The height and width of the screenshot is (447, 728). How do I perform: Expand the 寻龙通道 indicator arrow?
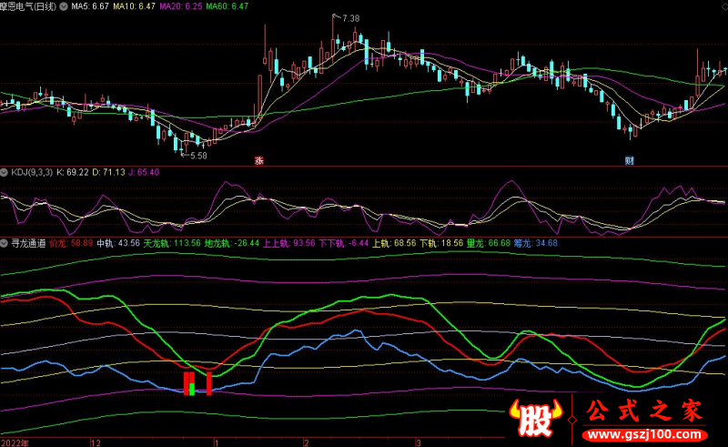5,243
